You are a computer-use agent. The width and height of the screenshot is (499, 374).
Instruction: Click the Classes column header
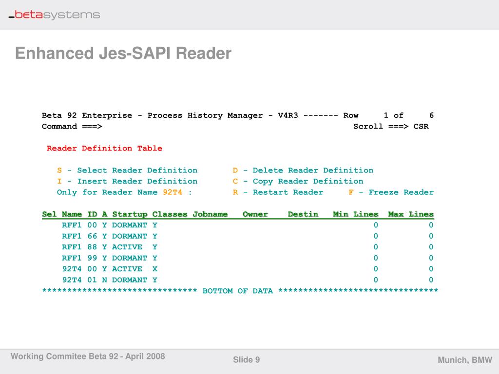(x=170, y=214)
